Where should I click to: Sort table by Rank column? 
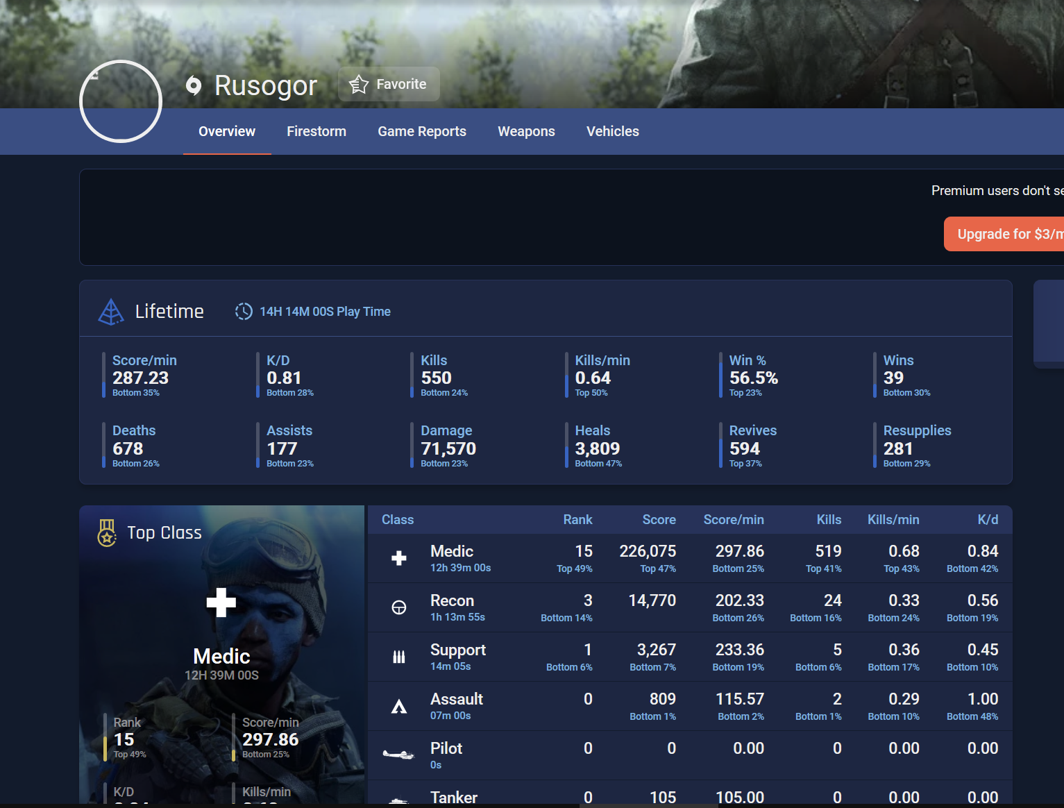coord(577,519)
